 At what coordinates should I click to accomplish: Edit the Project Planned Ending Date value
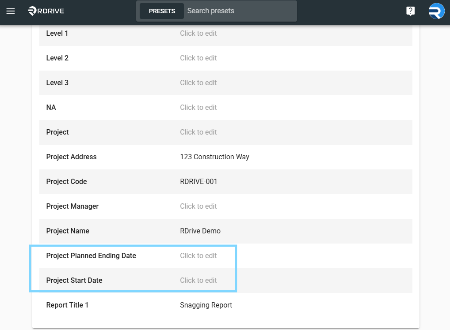point(198,255)
